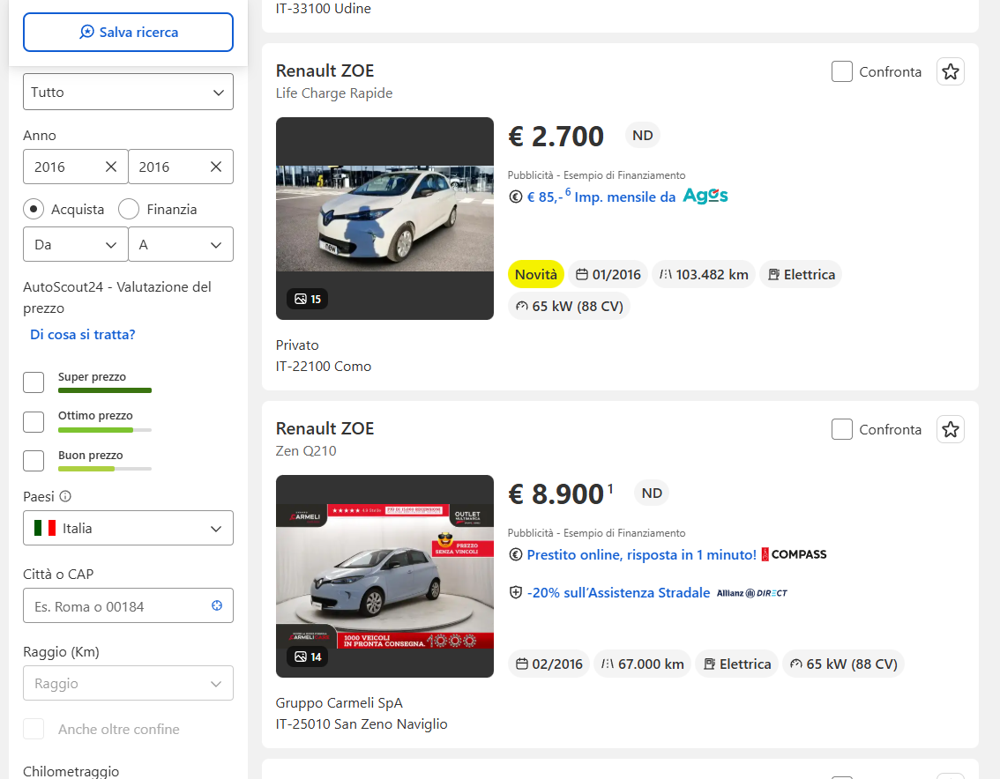Image resolution: width=1000 pixels, height=779 pixels.
Task: Click the Allianz Direct logo
Action: coord(752,593)
